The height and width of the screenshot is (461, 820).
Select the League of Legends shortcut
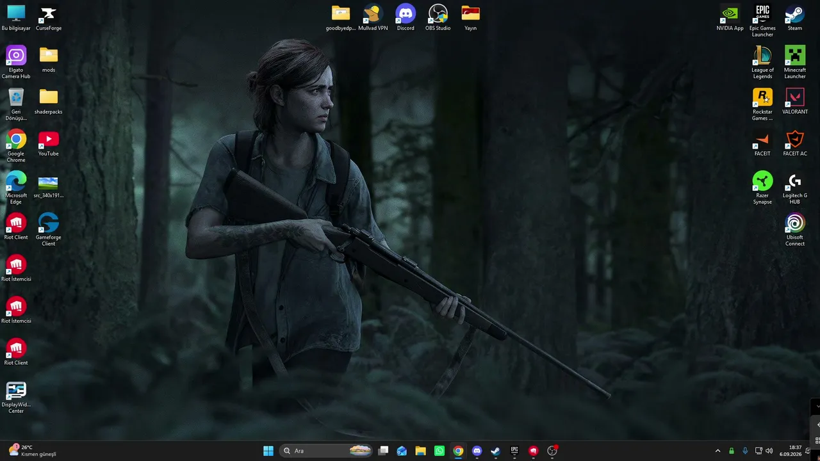click(762, 62)
